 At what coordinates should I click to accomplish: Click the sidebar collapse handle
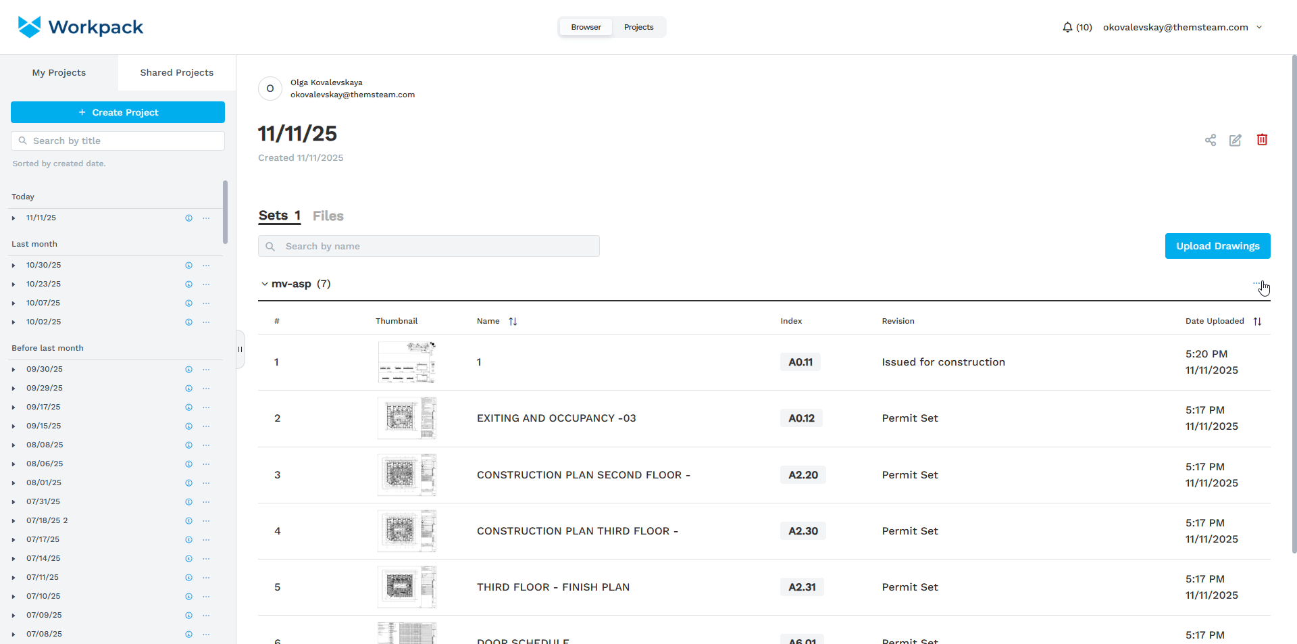240,349
